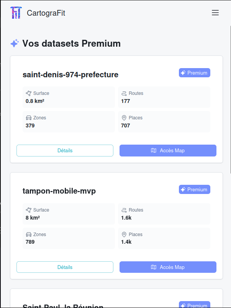This screenshot has height=308, width=231.
Task: Click the sparkles icon beside Vos datasets Premium
Action: click(x=14, y=43)
